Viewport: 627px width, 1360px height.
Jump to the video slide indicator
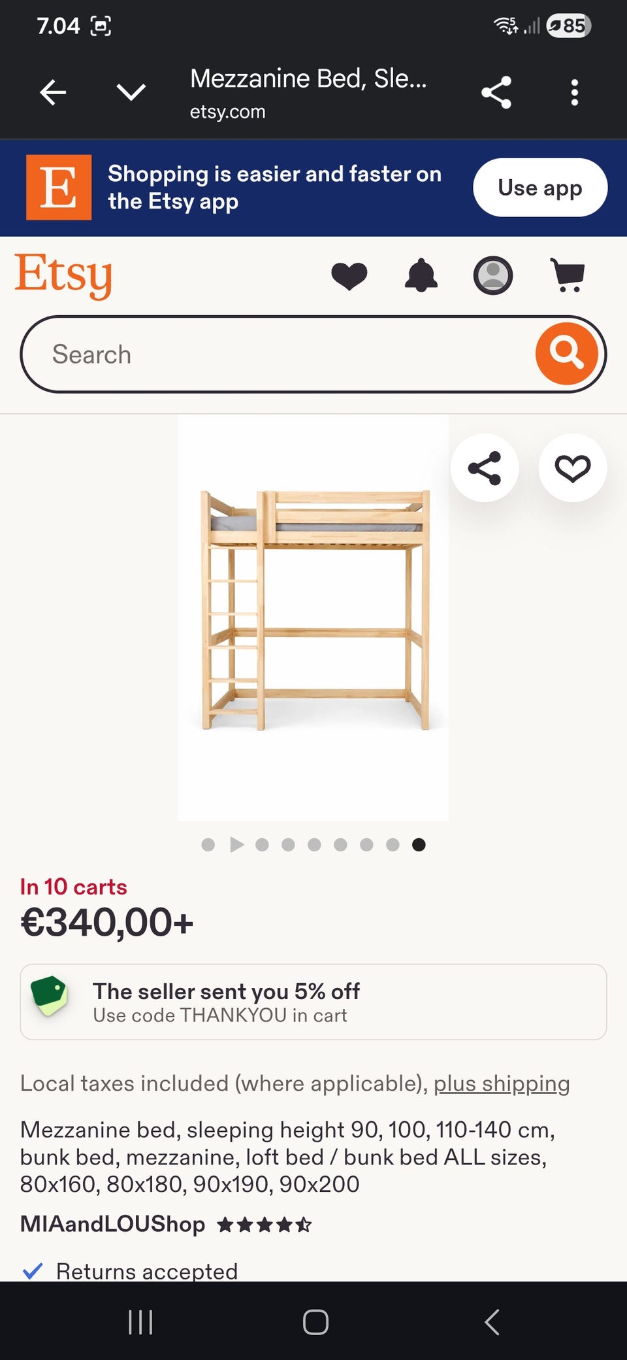(236, 845)
